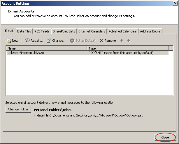The height and width of the screenshot is (144, 179).
Task: Go to the SharePoint Lists tab
Action: tap(64, 31)
